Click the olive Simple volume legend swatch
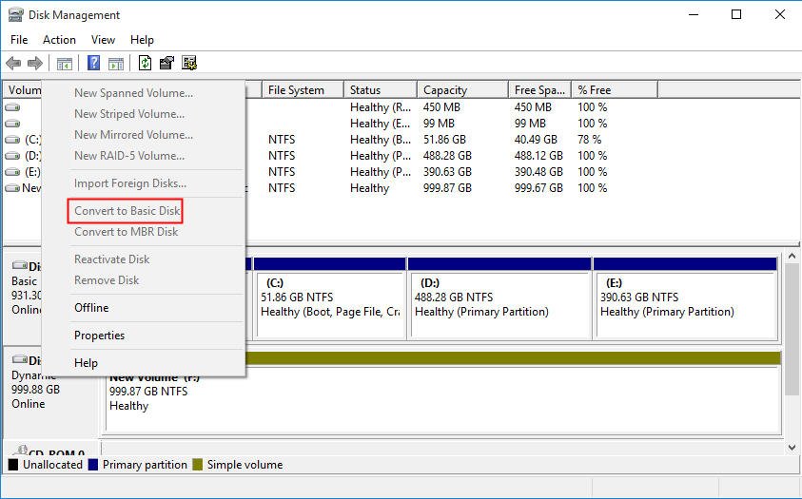This screenshot has width=802, height=499. pyautogui.click(x=198, y=465)
